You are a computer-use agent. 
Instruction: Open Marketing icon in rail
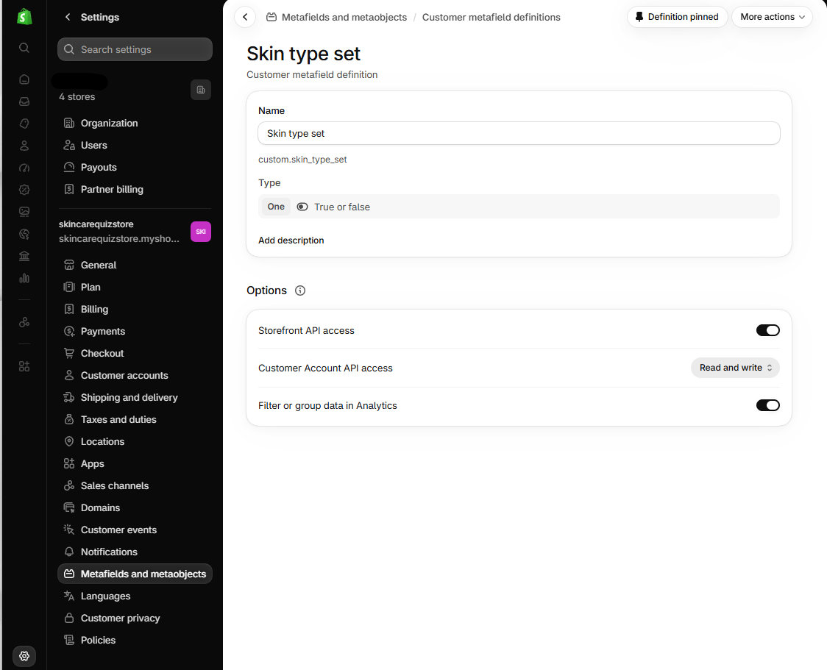click(x=24, y=168)
